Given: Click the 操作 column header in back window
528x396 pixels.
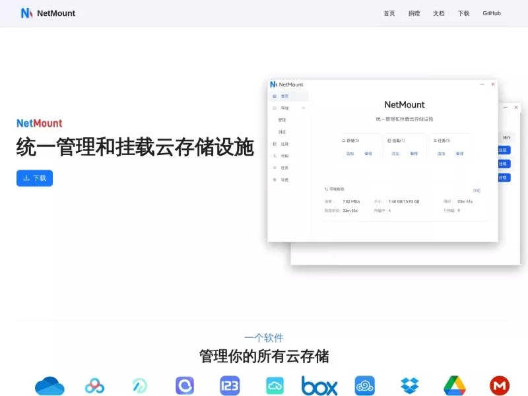Looking at the screenshot, I should tap(507, 138).
